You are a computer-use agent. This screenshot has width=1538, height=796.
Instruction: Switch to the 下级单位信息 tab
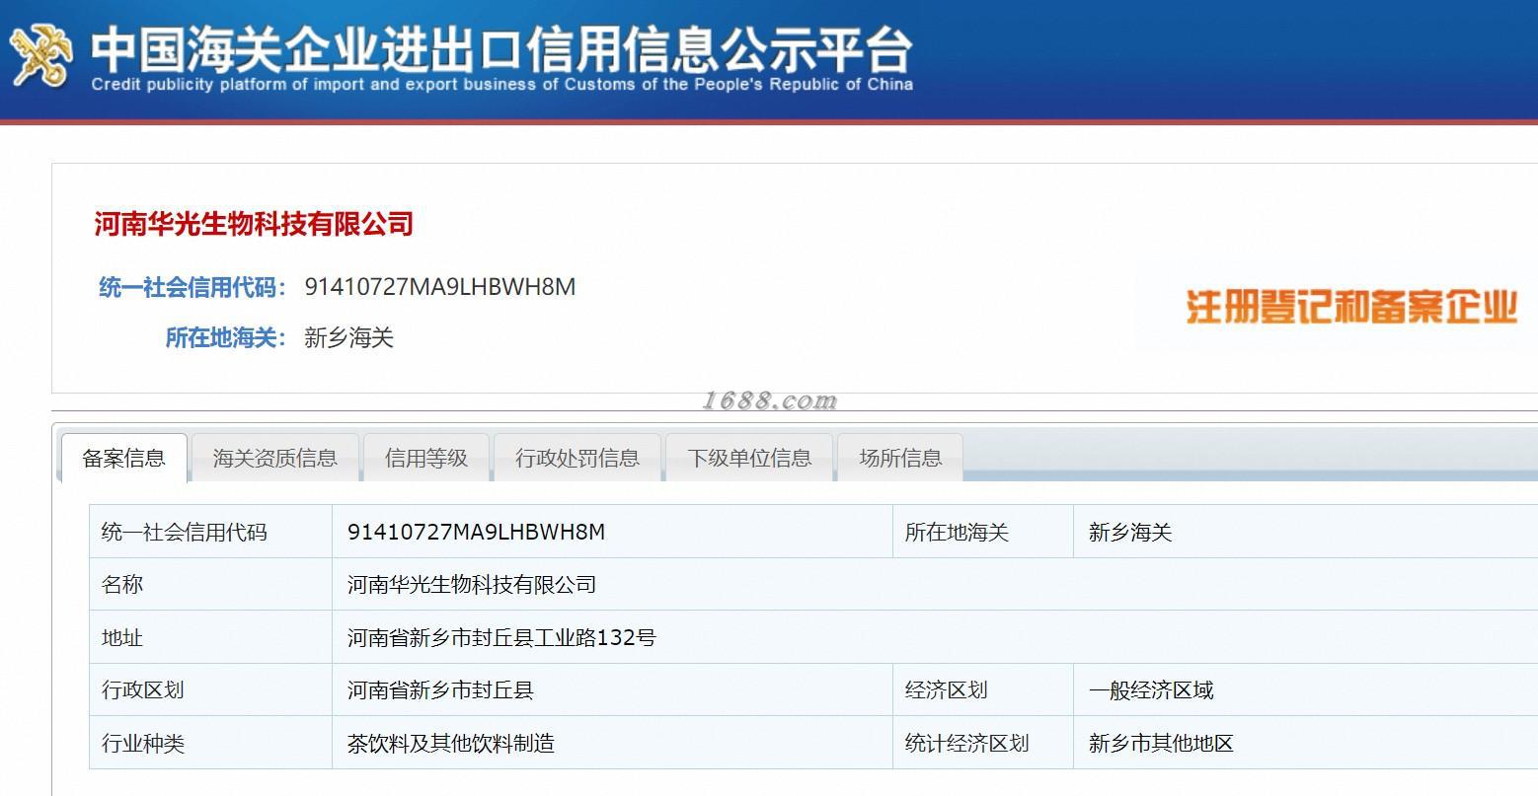point(749,458)
